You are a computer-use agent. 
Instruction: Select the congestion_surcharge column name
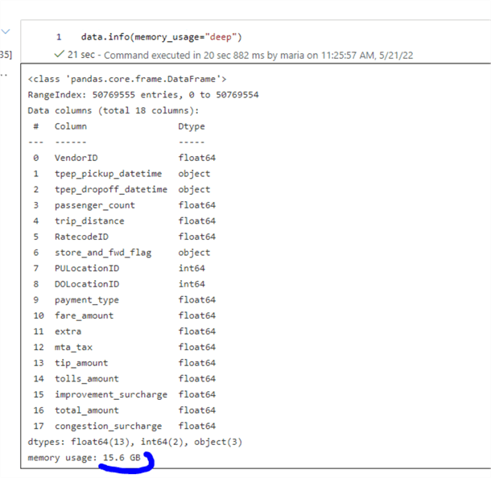point(108,426)
